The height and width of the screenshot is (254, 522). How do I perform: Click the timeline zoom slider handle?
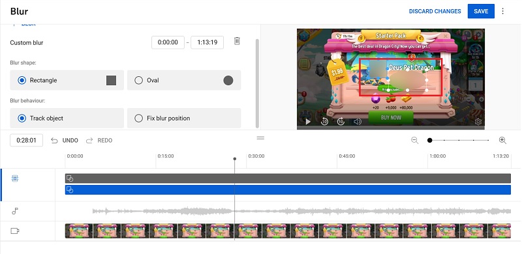[430, 140]
